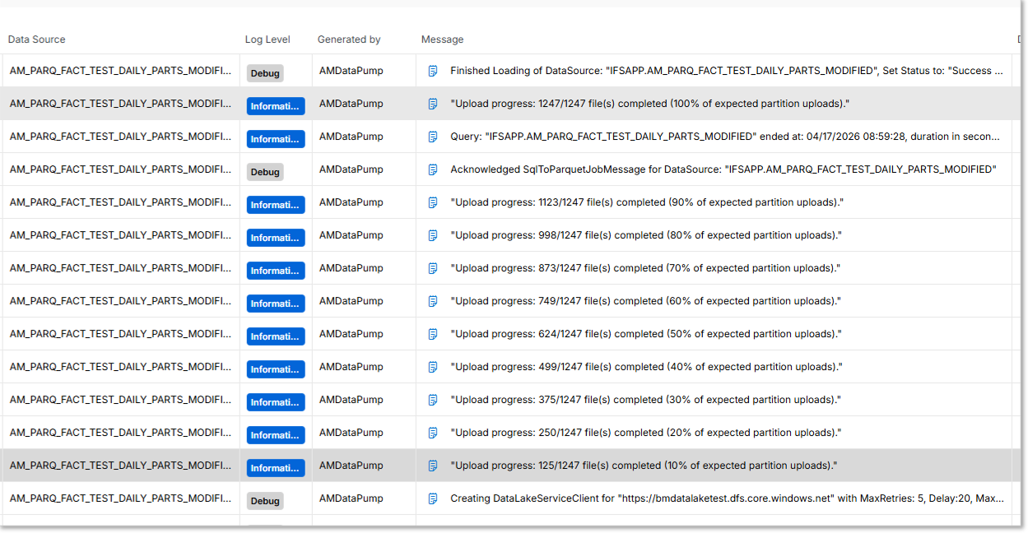Click Information badge in 100% upload row
This screenshot has height=533, width=1028.
point(276,106)
